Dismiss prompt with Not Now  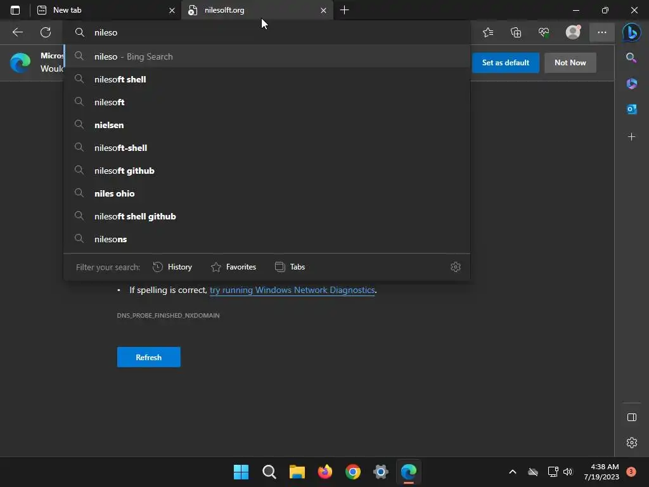(570, 63)
